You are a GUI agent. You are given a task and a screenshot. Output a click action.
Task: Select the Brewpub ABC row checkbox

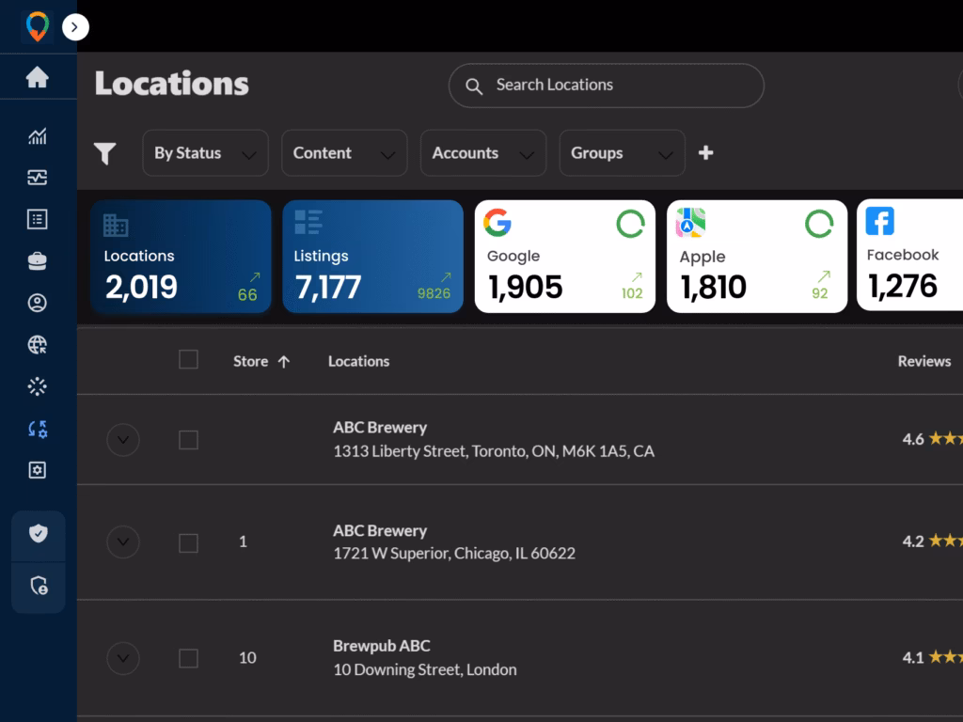tap(188, 658)
